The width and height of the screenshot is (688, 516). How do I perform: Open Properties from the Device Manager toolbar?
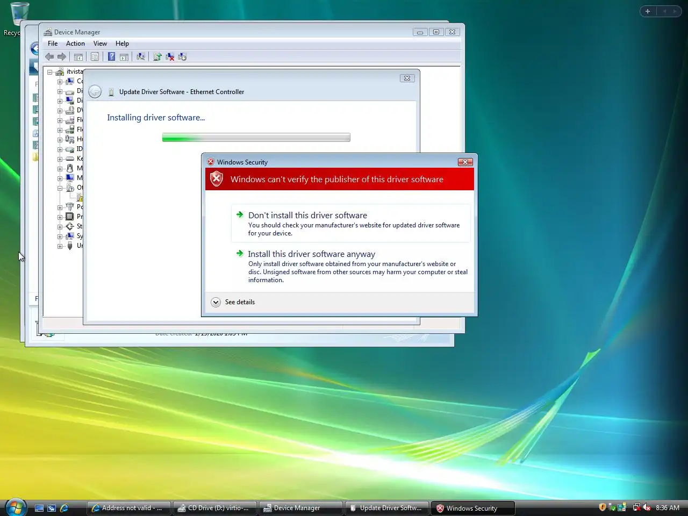coord(95,56)
